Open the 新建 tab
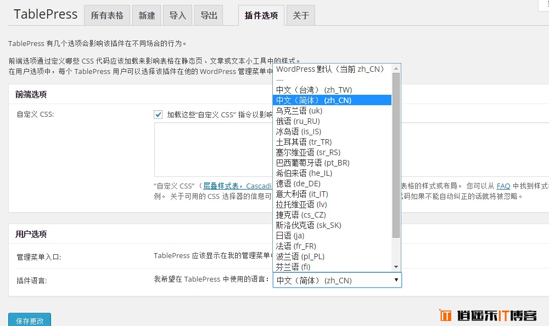 147,16
